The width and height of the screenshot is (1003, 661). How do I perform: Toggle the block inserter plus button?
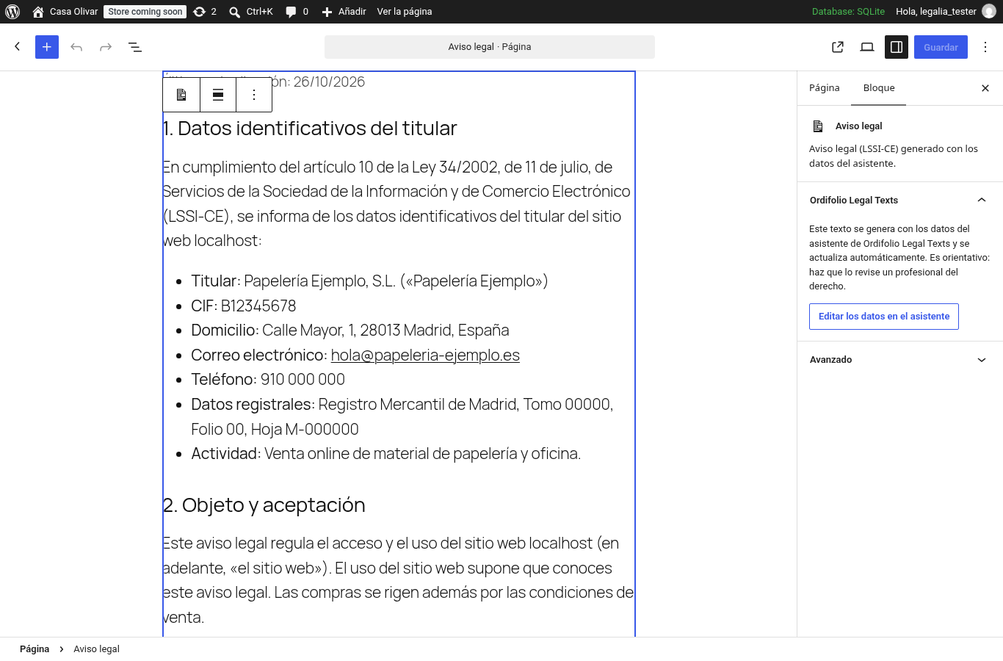(x=47, y=47)
